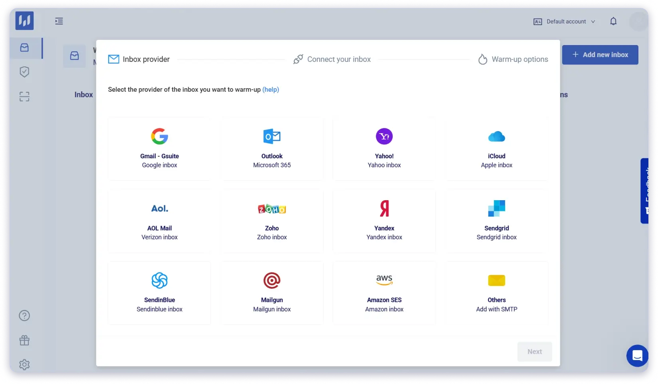Choose Others to add with SMTP
This screenshot has height=384, width=658.
click(496, 293)
